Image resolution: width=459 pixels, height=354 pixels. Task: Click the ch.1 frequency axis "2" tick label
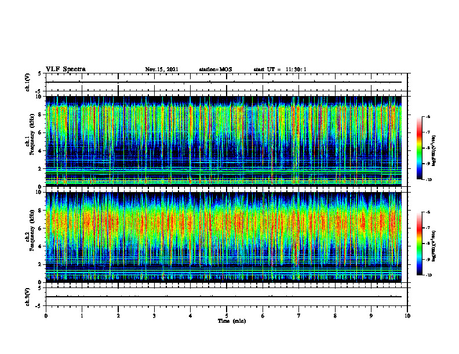[x=41, y=169]
